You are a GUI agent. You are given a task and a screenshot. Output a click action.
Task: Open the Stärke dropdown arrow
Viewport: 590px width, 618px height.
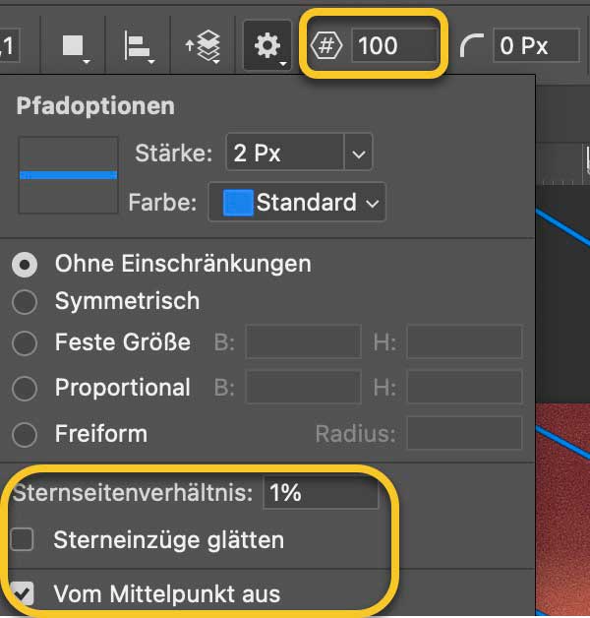[358, 154]
